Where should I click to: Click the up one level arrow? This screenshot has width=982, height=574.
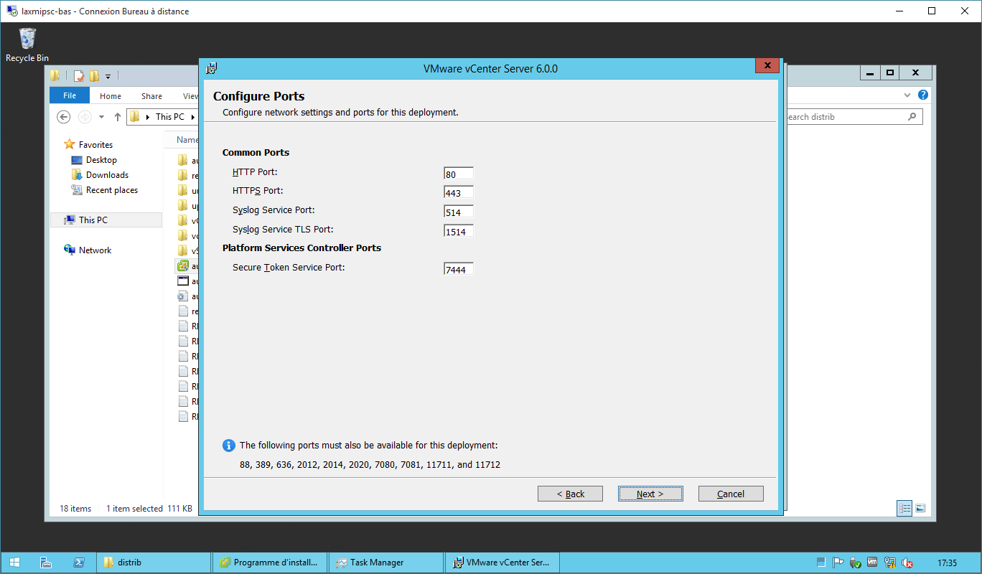coord(117,117)
